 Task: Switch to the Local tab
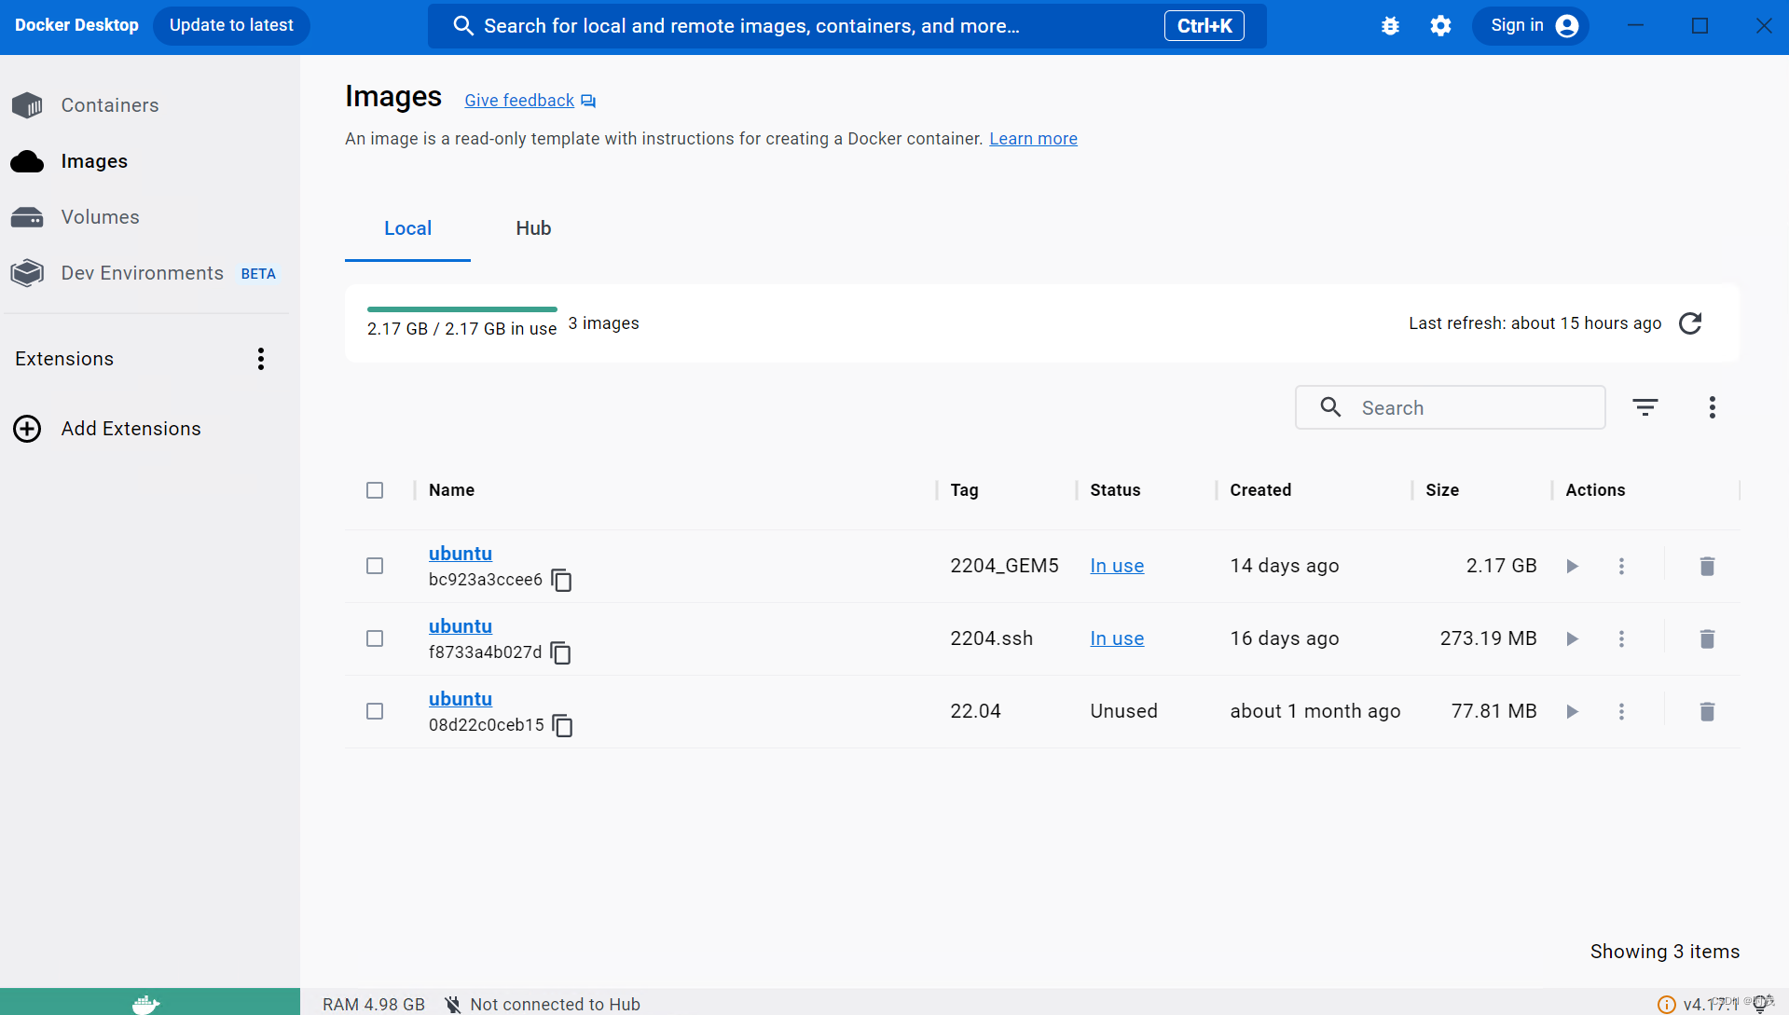[407, 228]
